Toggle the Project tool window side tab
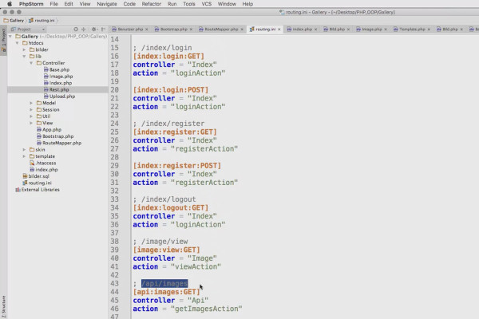This screenshot has width=479, height=319. click(3, 41)
